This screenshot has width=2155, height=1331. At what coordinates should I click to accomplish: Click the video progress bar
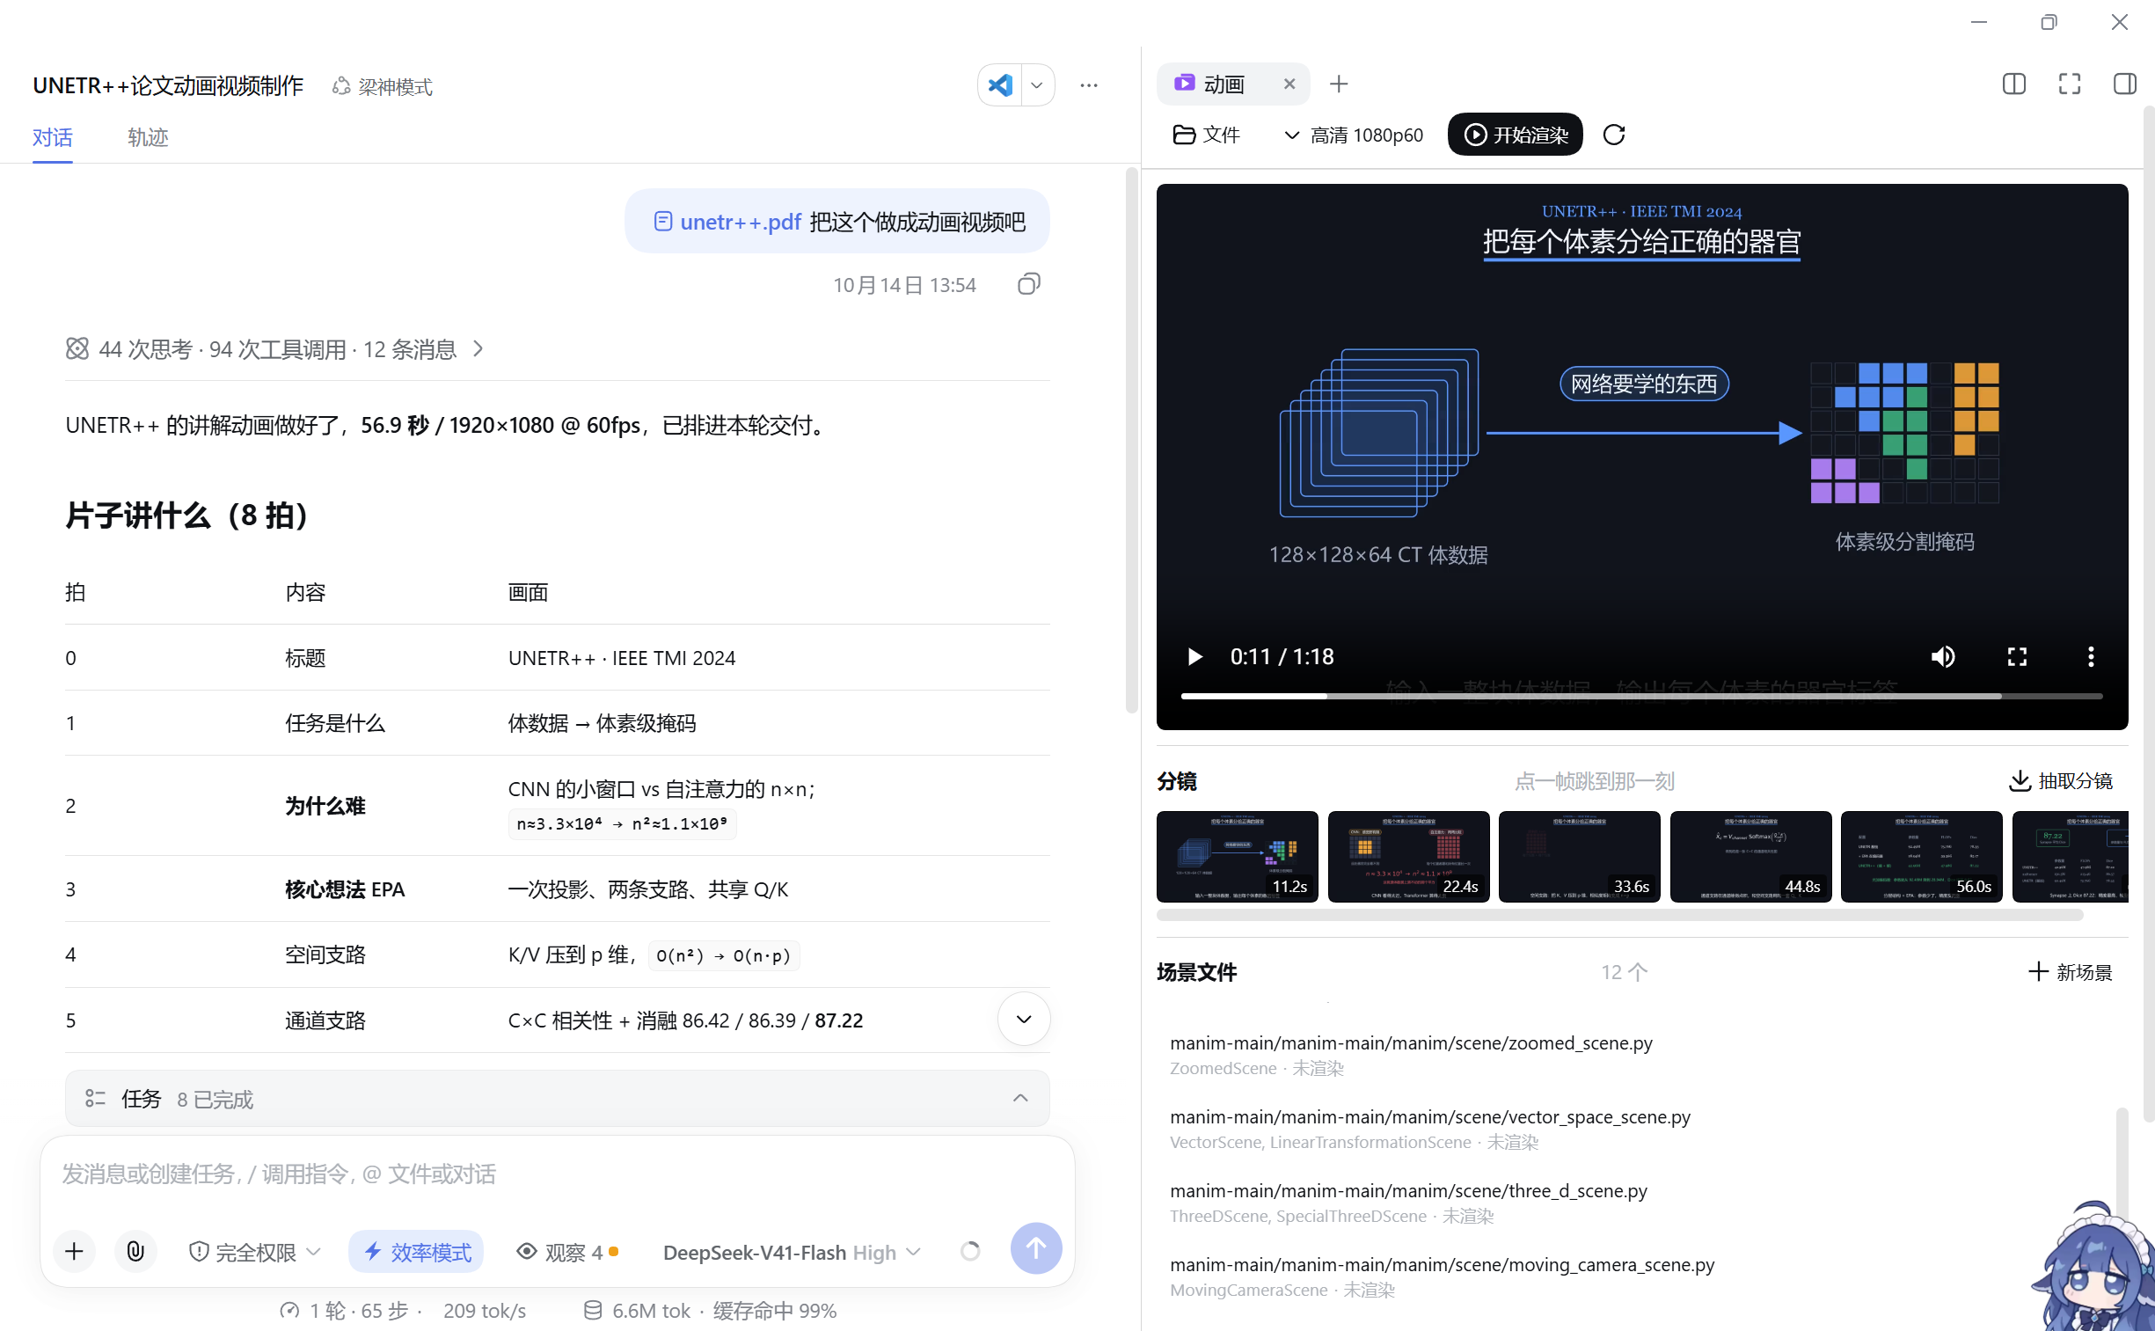point(1641,697)
